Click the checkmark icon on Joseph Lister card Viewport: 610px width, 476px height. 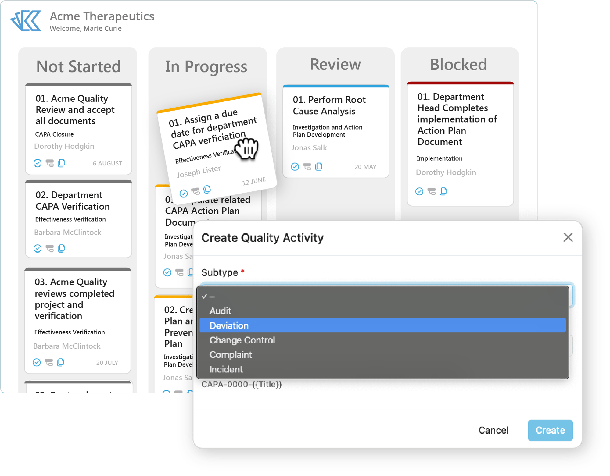point(183,190)
